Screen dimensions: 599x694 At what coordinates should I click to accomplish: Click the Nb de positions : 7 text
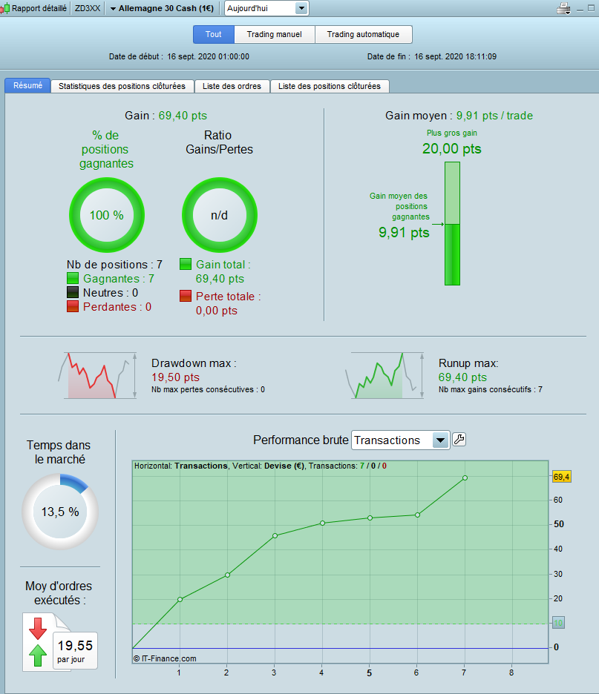pyautogui.click(x=114, y=265)
